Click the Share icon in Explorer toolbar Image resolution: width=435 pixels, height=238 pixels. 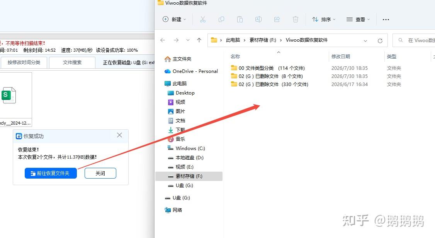tap(277, 19)
